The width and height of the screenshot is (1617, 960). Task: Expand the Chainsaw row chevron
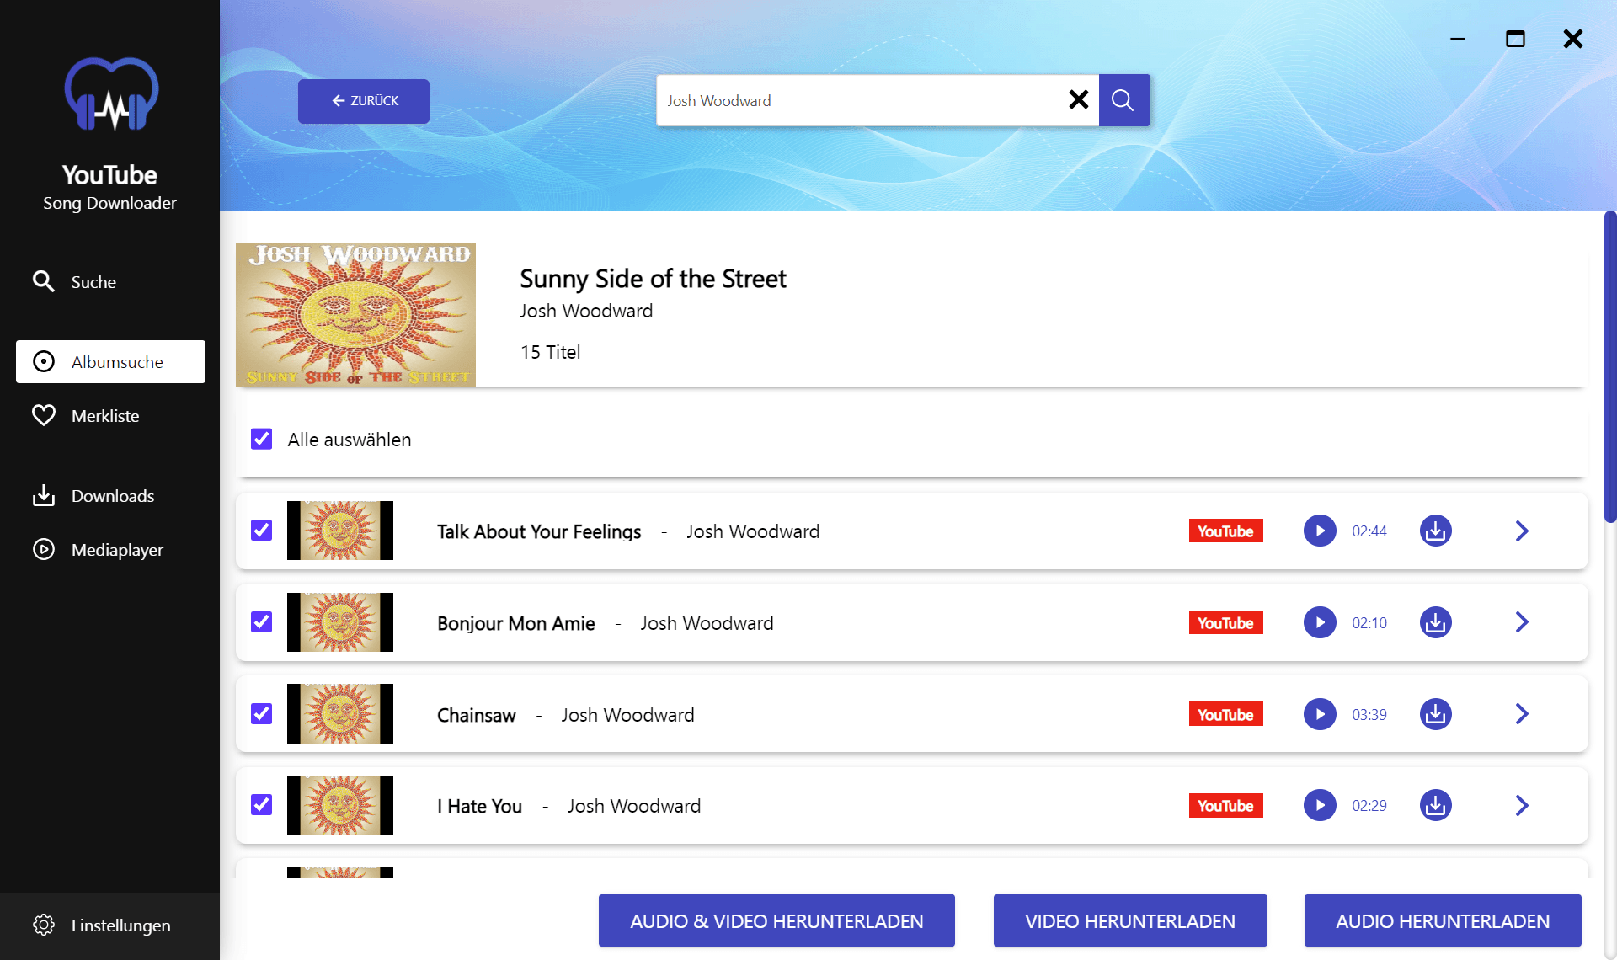click(1522, 714)
